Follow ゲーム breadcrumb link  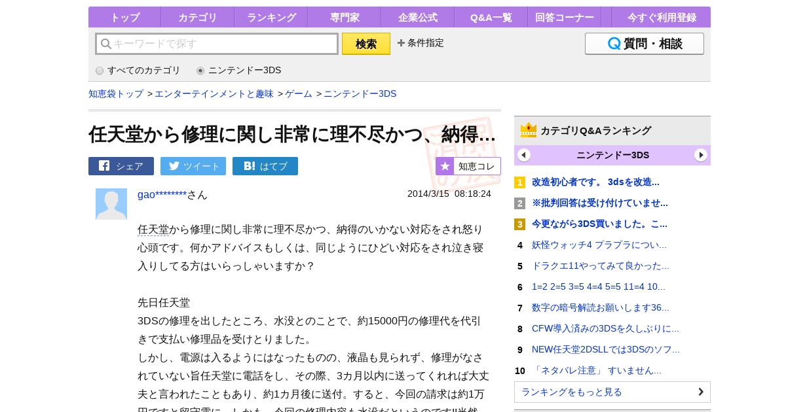pyautogui.click(x=299, y=94)
